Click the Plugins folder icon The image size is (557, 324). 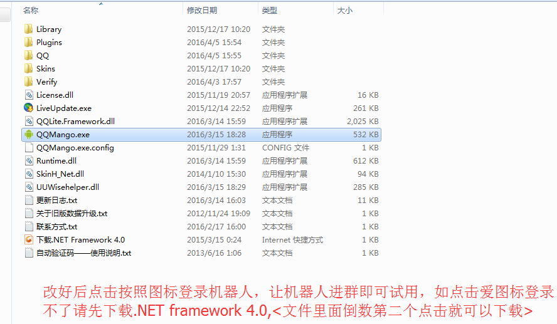[x=29, y=42]
